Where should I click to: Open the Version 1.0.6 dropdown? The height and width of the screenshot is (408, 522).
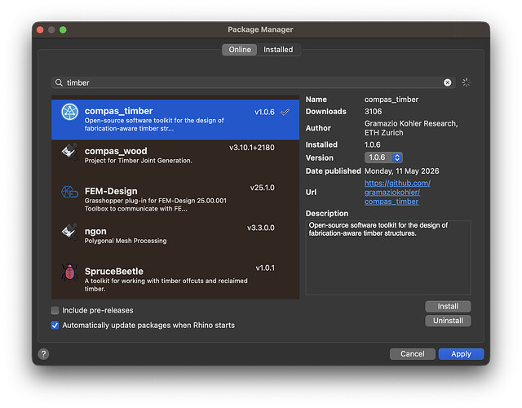[383, 157]
